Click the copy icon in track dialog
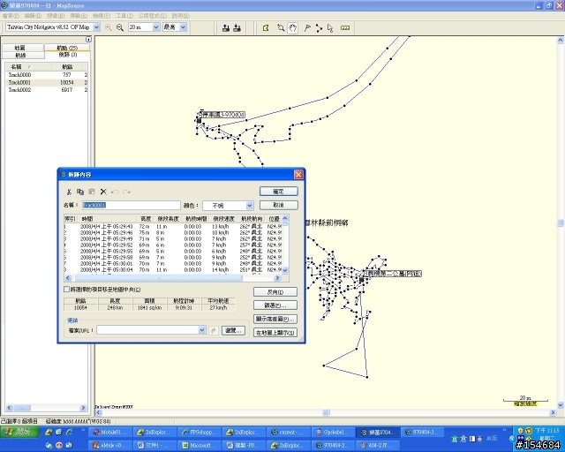 click(x=80, y=192)
